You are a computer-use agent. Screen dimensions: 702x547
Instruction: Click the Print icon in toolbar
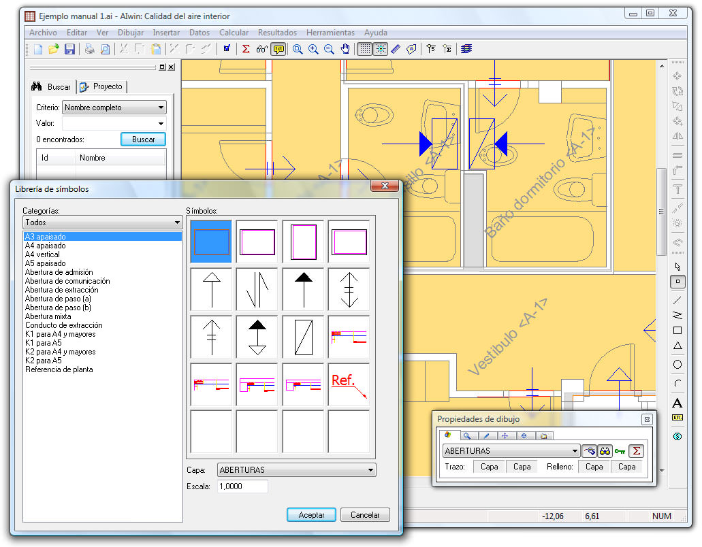(90, 49)
